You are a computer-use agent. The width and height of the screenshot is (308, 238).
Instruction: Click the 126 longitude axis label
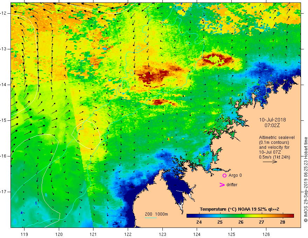[x=266, y=234]
